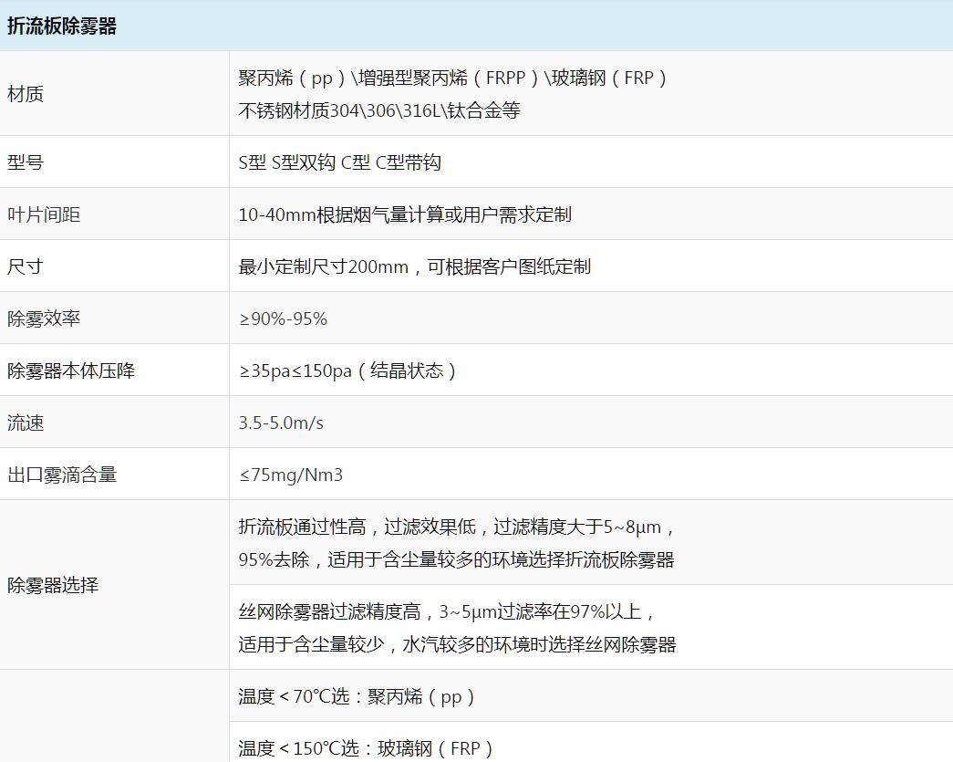Viewport: 953px width, 762px height.
Task: Click the 3.5-5.0m/s flow speed value
Action: pyautogui.click(x=281, y=423)
